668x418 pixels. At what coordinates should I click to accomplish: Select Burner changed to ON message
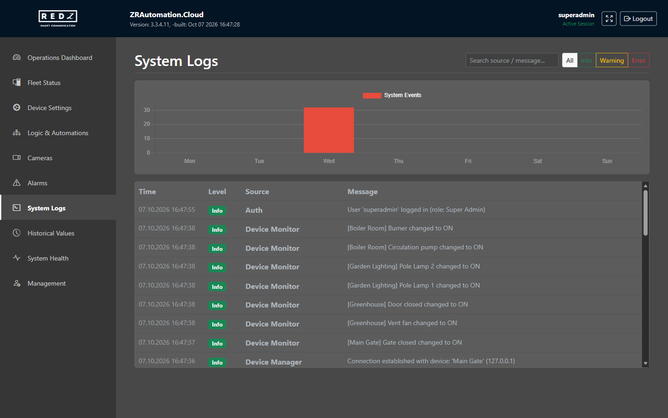click(400, 228)
